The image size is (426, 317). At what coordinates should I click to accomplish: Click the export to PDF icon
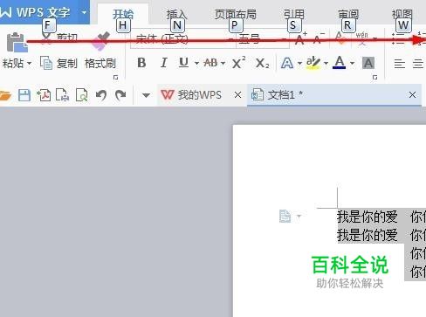tap(44, 95)
